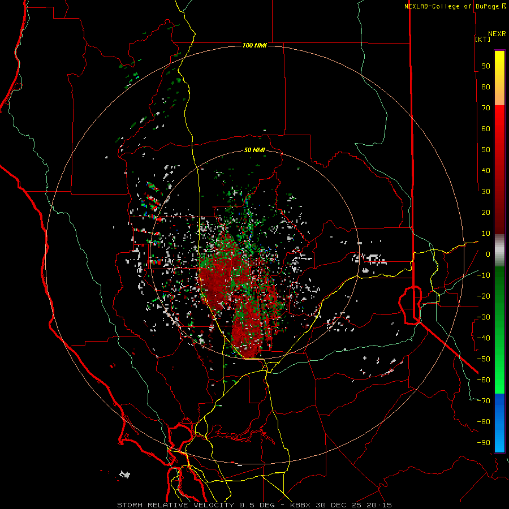The width and height of the screenshot is (509, 509).
Task: Click the "50 NMI" range ring label
Action: pos(255,150)
